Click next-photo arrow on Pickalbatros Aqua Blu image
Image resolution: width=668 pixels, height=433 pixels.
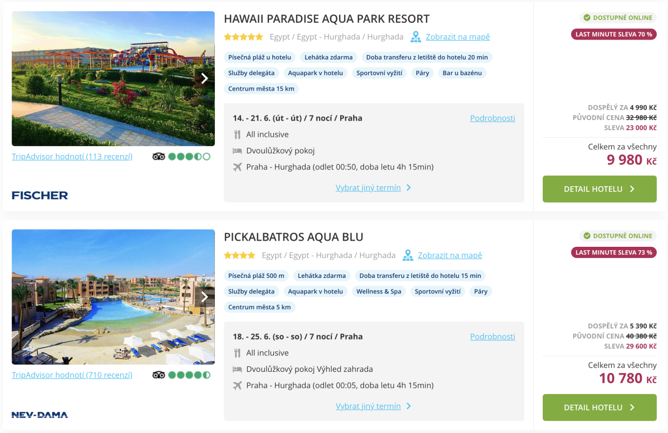pyautogui.click(x=204, y=297)
